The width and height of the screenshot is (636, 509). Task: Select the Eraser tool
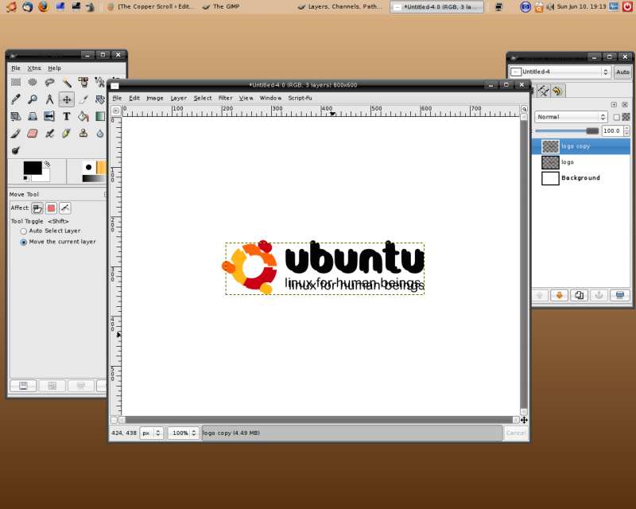[33, 134]
